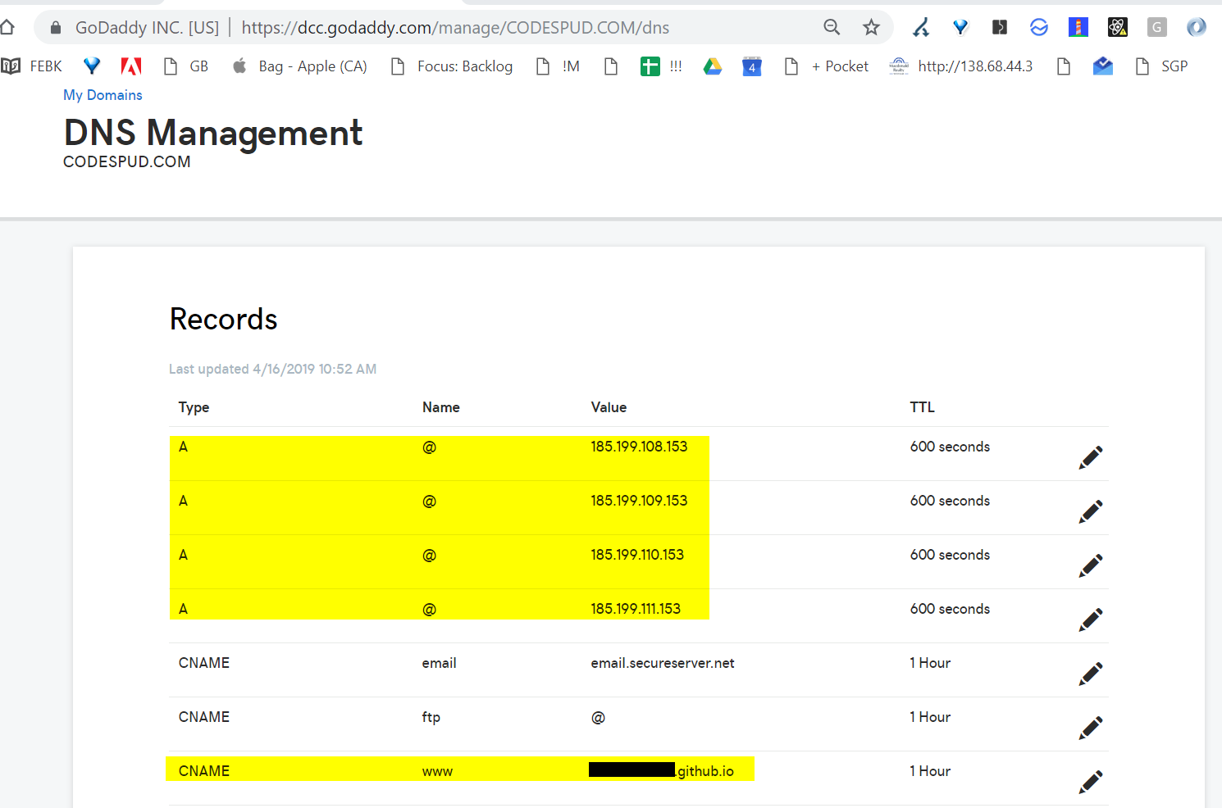Edit the A record 185.199.110.153
This screenshot has height=808, width=1222.
pyautogui.click(x=1091, y=565)
